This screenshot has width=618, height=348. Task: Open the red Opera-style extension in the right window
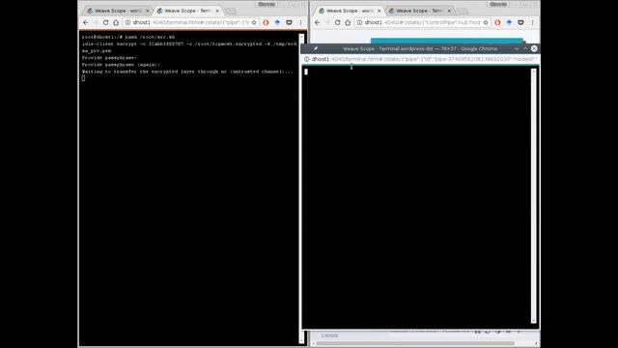[x=498, y=23]
